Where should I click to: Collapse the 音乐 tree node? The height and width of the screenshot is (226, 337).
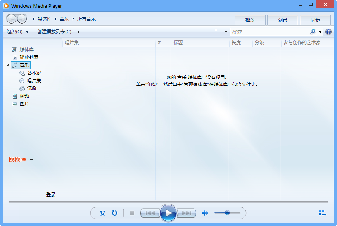coord(8,65)
